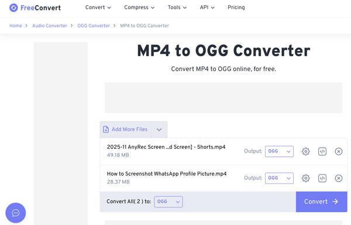Click code embed icon for WhatsApp Profile Picture.mp4
This screenshot has height=225, width=351.
pyautogui.click(x=322, y=178)
